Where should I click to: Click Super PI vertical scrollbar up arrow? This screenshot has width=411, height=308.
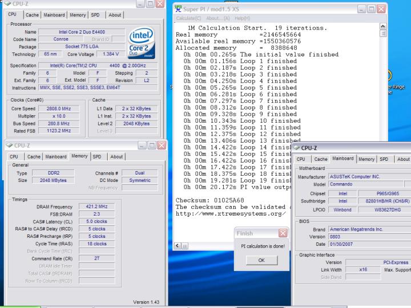click(x=383, y=26)
